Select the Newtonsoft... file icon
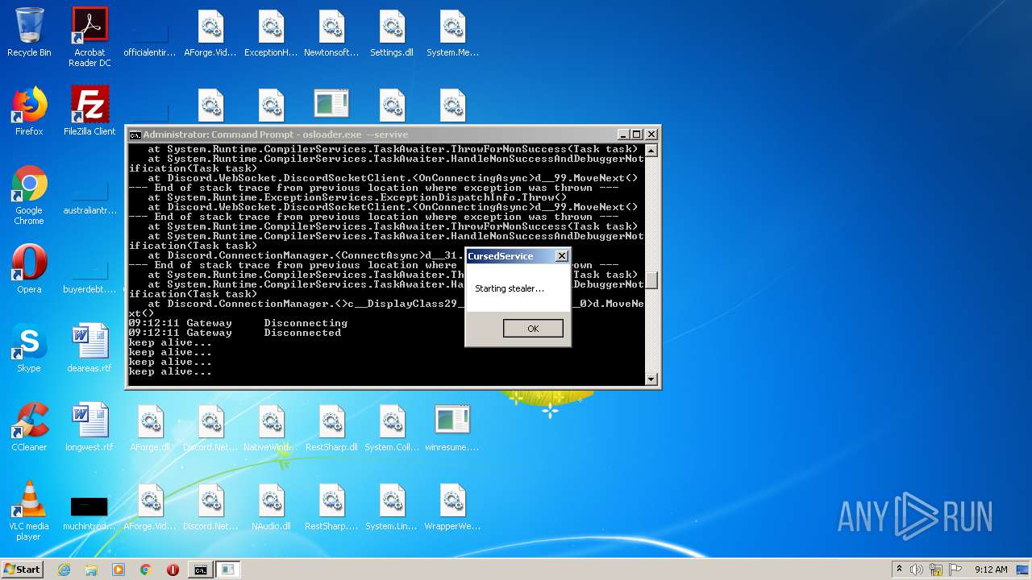This screenshot has height=580, width=1032. pyautogui.click(x=331, y=33)
